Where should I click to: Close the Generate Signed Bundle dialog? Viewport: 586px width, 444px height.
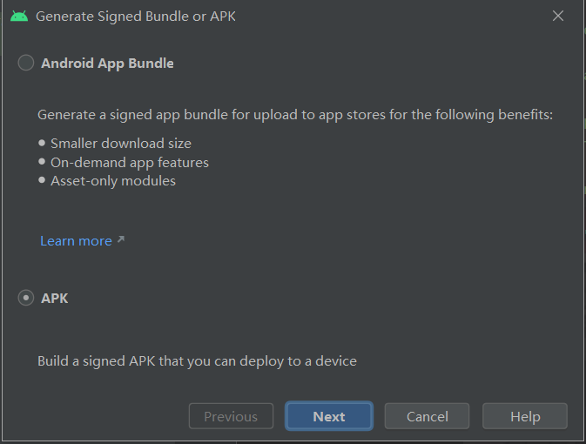[558, 16]
